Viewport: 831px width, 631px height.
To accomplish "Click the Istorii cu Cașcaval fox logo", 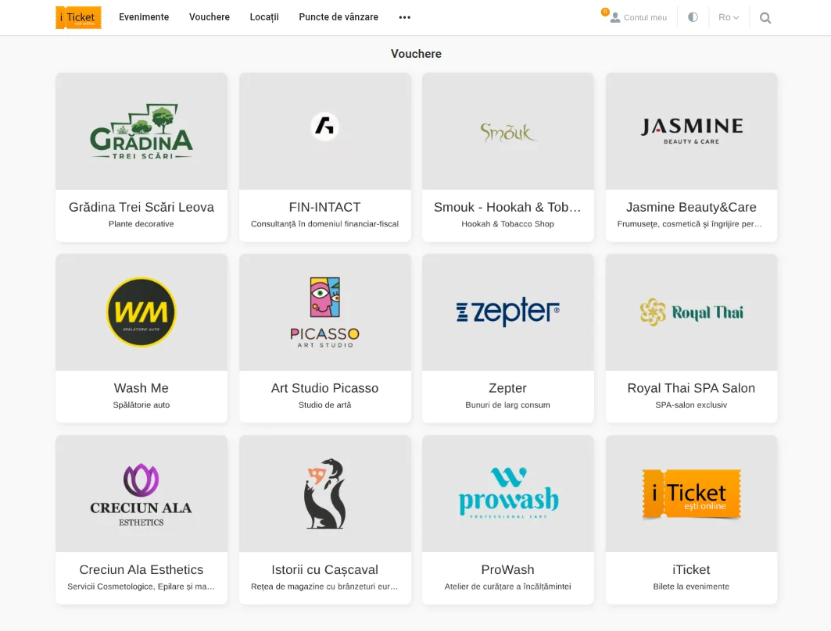I will click(x=325, y=494).
